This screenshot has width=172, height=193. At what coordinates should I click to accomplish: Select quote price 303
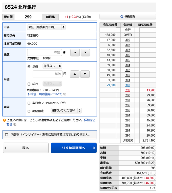point(128,70)
